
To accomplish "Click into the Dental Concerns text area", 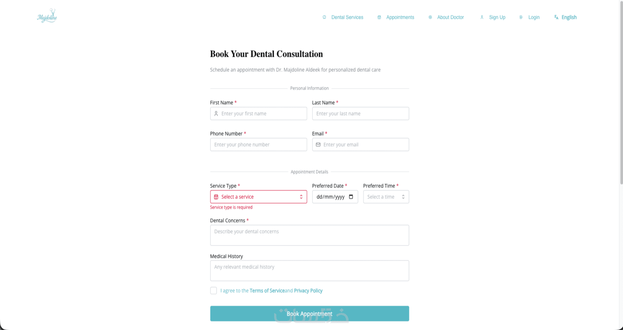I will click(309, 235).
